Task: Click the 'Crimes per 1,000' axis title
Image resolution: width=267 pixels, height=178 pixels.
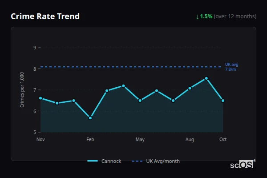Action: 22,90
